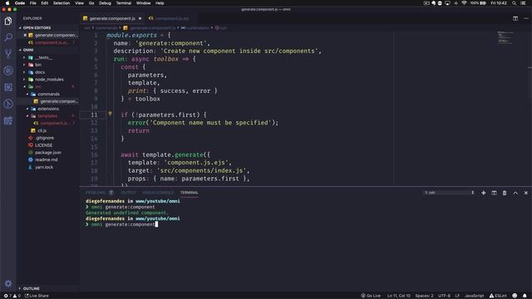Click ESLint status bar item
532x299 pixels.
pyautogui.click(x=498, y=296)
